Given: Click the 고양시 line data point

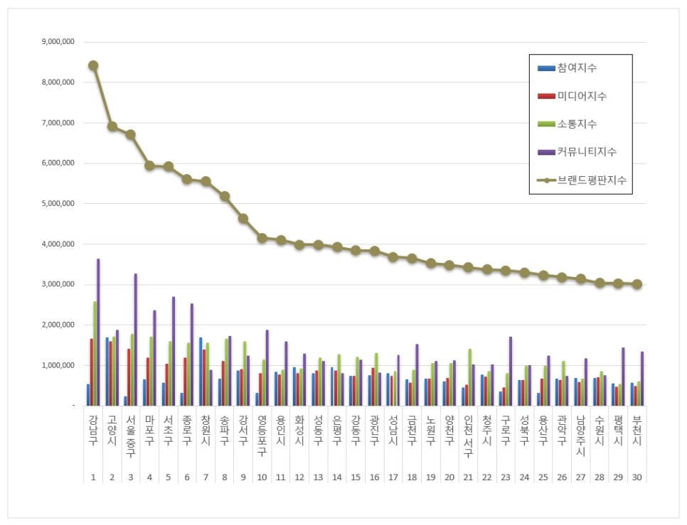Looking at the screenshot, I should tap(112, 126).
